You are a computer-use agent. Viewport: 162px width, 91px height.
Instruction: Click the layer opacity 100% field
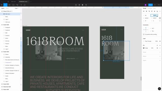pos(156,41)
